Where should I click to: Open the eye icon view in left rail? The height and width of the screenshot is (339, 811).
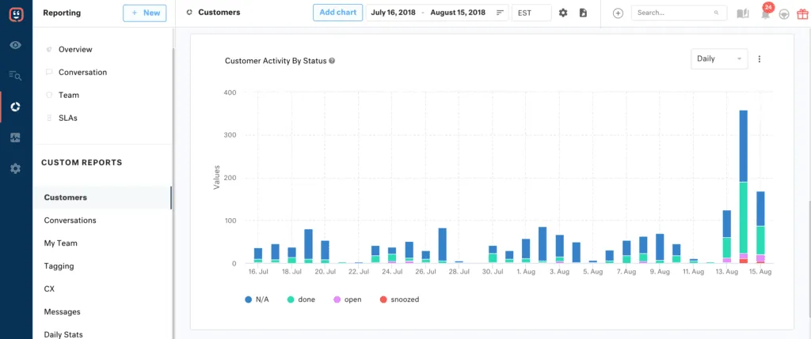[15, 45]
